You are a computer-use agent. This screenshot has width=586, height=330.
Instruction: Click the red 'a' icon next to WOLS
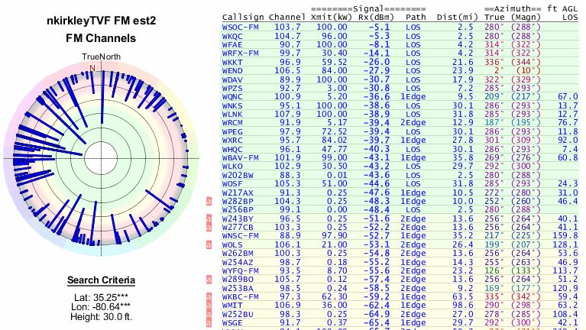(x=207, y=244)
